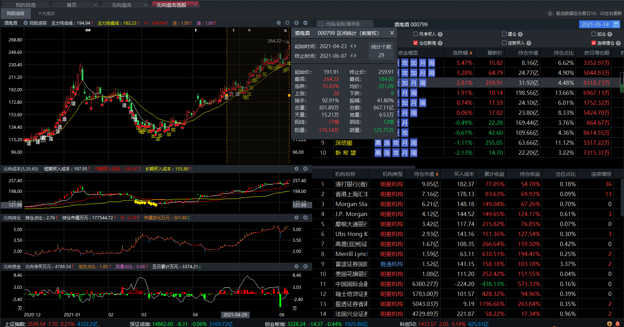Click the search magnifier icon in stock search

(x=321, y=24)
